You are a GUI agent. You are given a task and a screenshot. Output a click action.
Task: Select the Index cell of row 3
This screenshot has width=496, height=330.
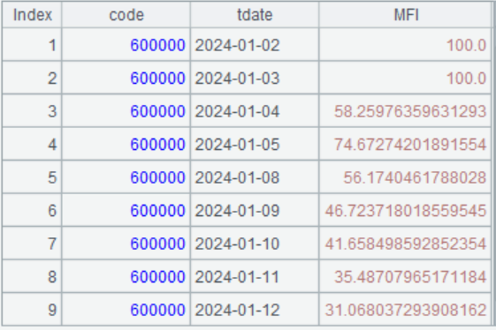coord(32,111)
